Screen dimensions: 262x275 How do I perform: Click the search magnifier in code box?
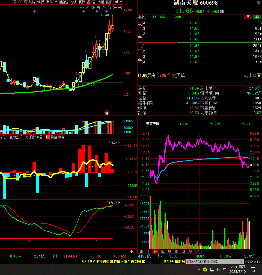241,262
